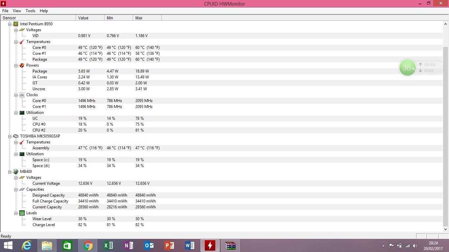Collapse the Powers node
Image resolution: width=449 pixels, height=252 pixels.
pyautogui.click(x=16, y=65)
